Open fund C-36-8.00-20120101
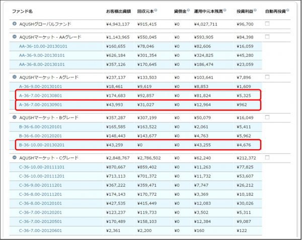302x240 pixels. point(40,203)
